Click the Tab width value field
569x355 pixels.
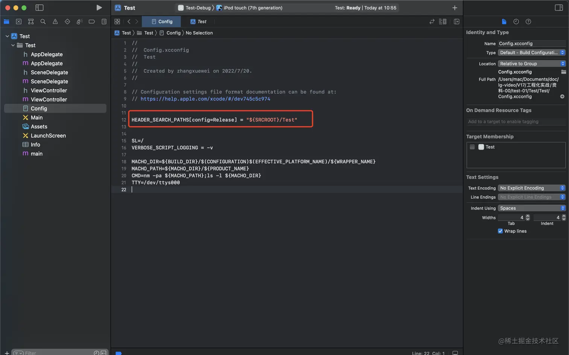tap(511, 218)
